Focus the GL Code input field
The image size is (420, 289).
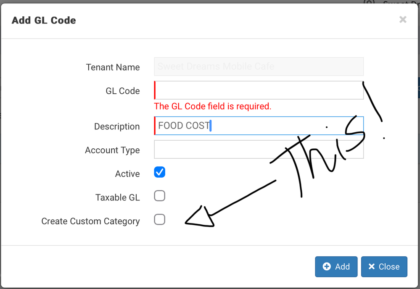pos(259,90)
